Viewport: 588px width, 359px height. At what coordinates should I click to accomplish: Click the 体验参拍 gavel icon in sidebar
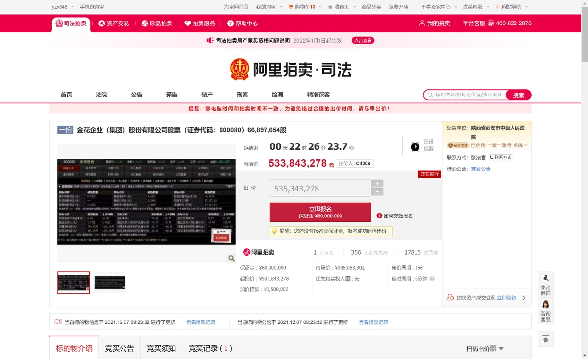545,278
